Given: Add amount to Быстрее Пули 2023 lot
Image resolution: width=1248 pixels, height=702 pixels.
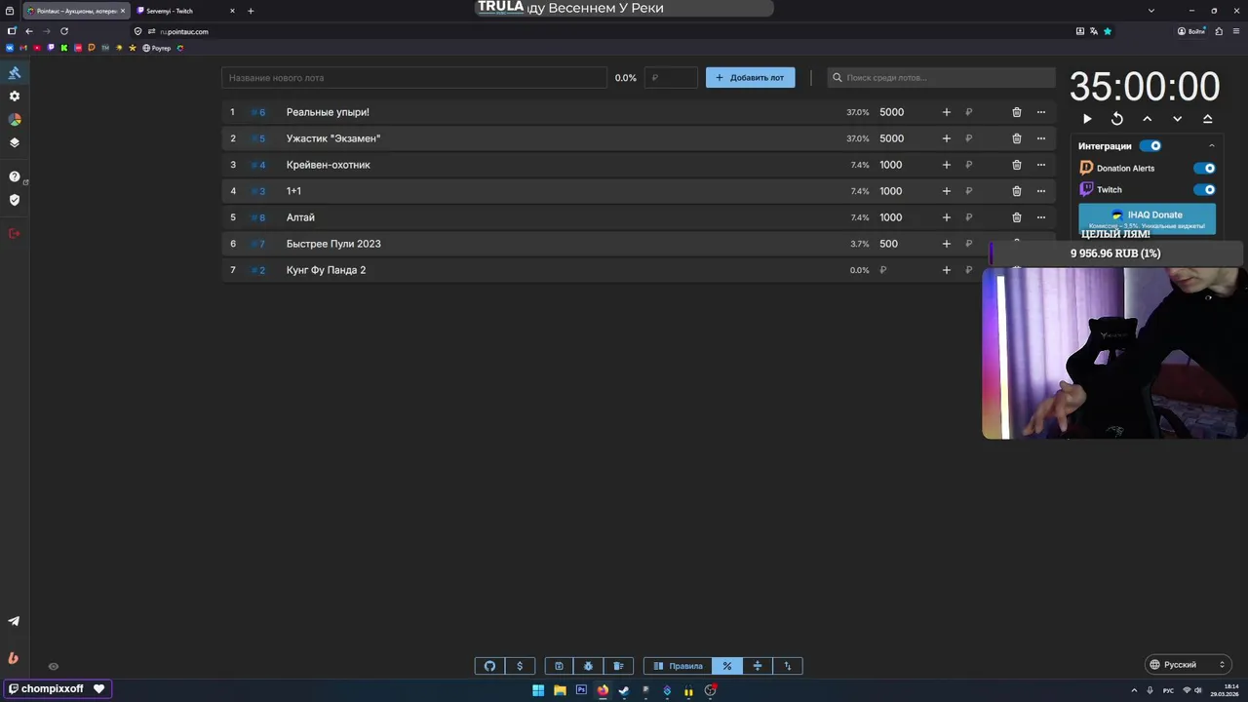Looking at the screenshot, I should [946, 244].
